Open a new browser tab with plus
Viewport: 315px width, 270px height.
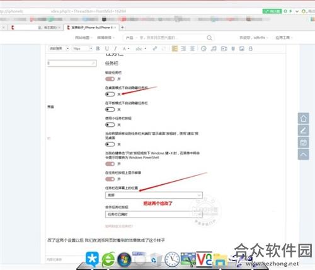click(x=122, y=27)
